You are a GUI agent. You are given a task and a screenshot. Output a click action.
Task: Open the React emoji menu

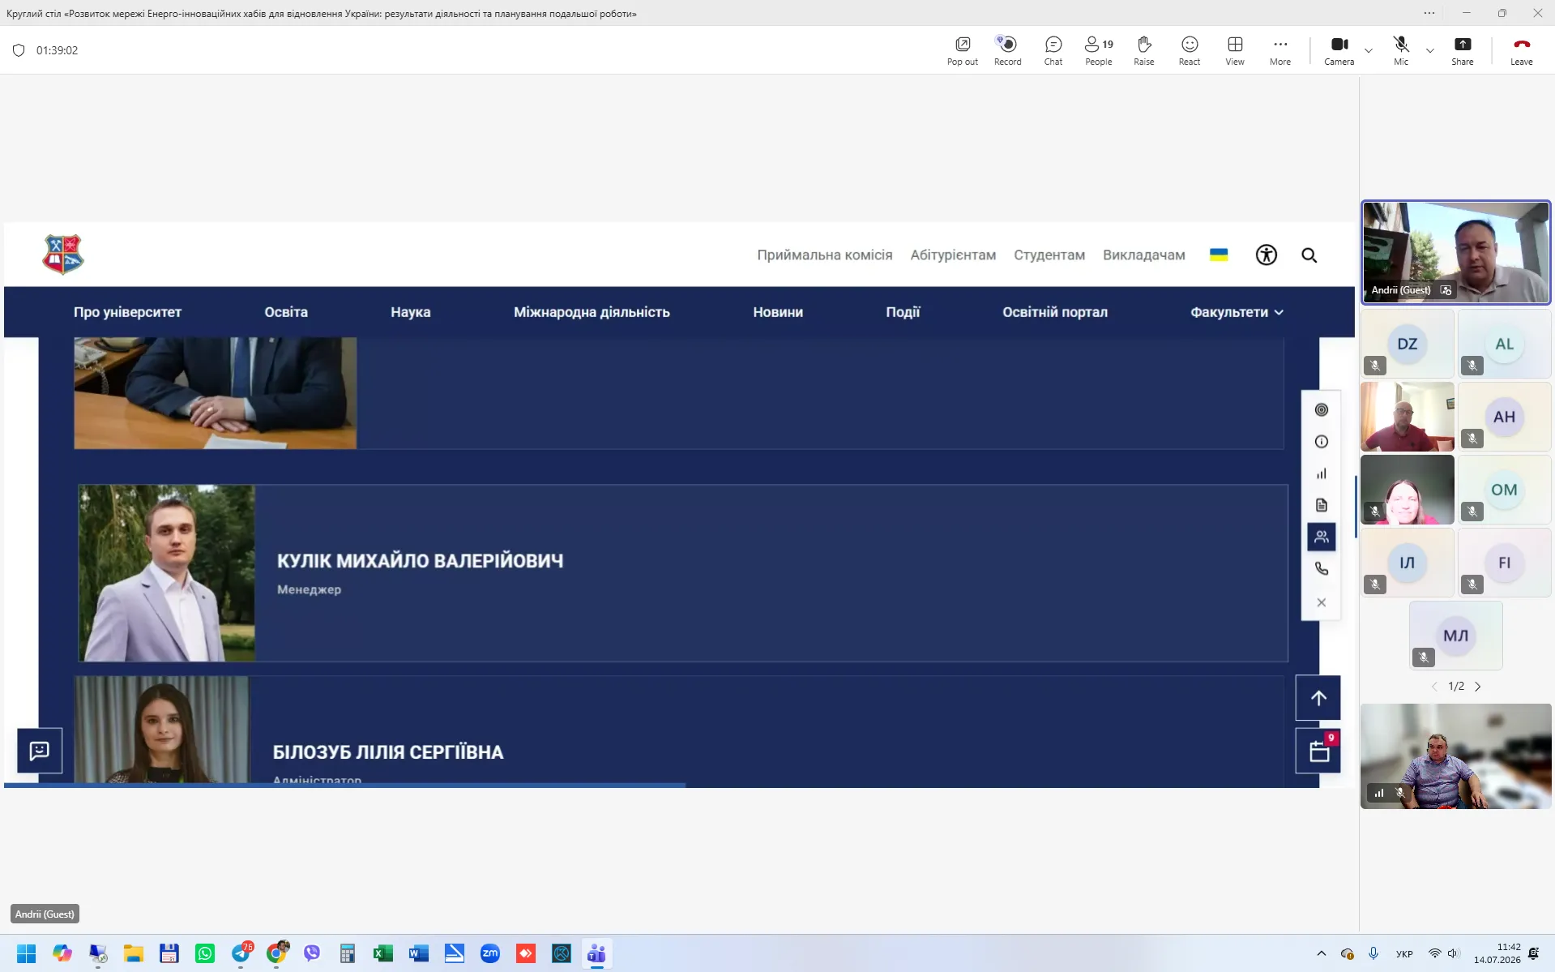(1189, 50)
